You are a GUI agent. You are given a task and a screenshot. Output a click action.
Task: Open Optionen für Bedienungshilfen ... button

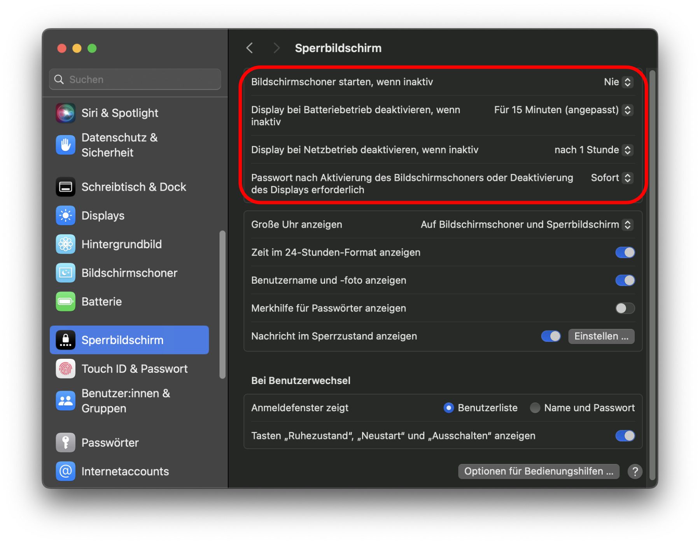[539, 472]
